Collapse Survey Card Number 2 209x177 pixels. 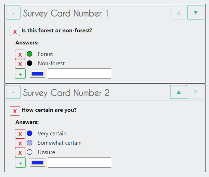pos(13,92)
